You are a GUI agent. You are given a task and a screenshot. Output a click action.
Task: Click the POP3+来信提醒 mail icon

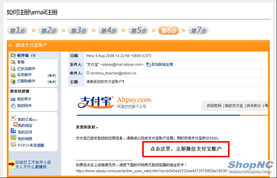point(14,144)
